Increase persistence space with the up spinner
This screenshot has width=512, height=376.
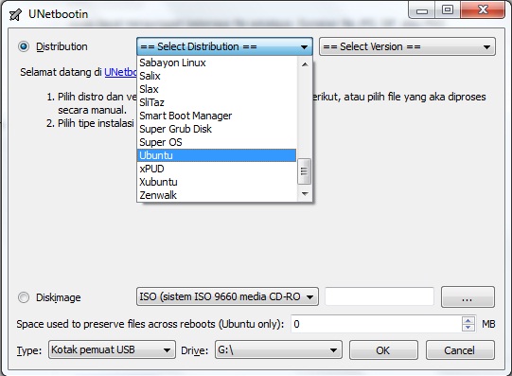coord(468,320)
